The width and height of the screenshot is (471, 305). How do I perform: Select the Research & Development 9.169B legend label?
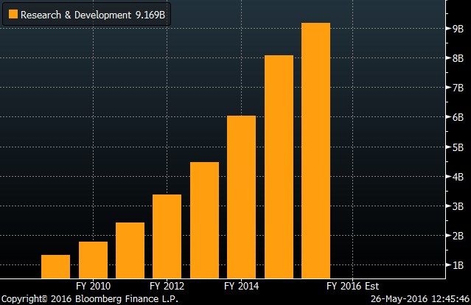[x=93, y=15]
